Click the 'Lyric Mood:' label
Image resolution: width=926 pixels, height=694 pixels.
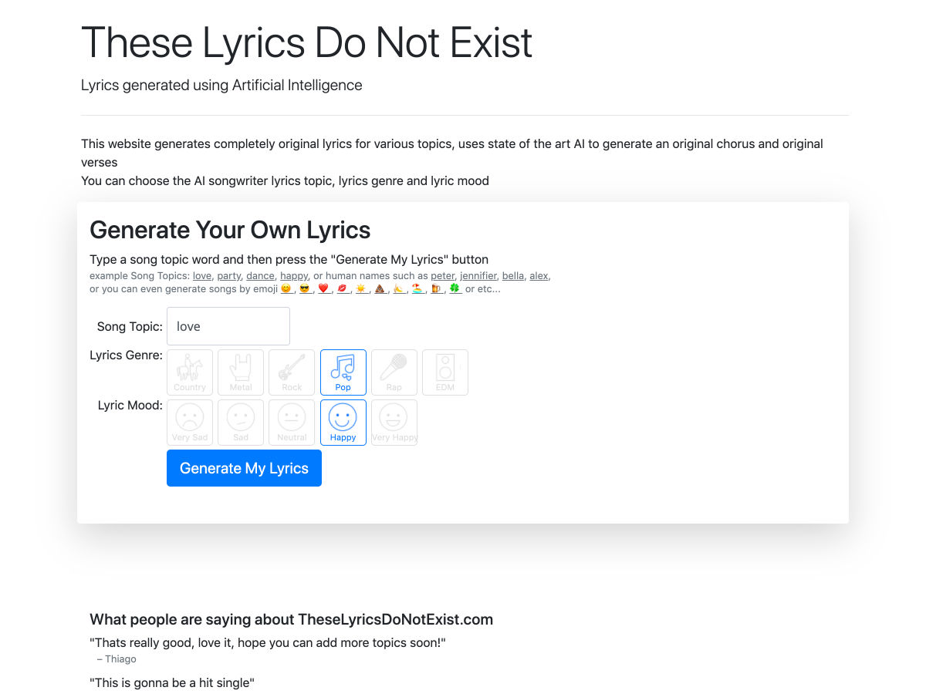(130, 405)
